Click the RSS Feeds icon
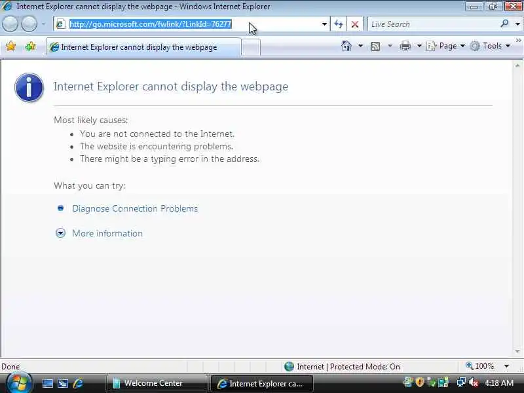Image resolution: width=524 pixels, height=393 pixels. click(375, 46)
